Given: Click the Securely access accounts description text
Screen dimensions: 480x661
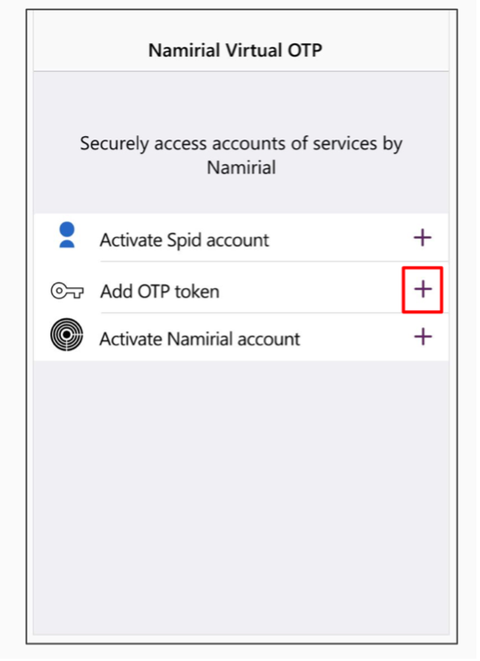Looking at the screenshot, I should coord(241,156).
